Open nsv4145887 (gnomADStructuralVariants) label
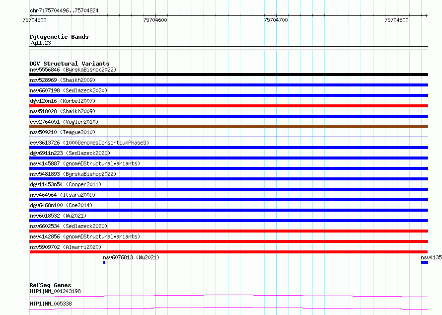This screenshot has width=442, height=315. 85,163
